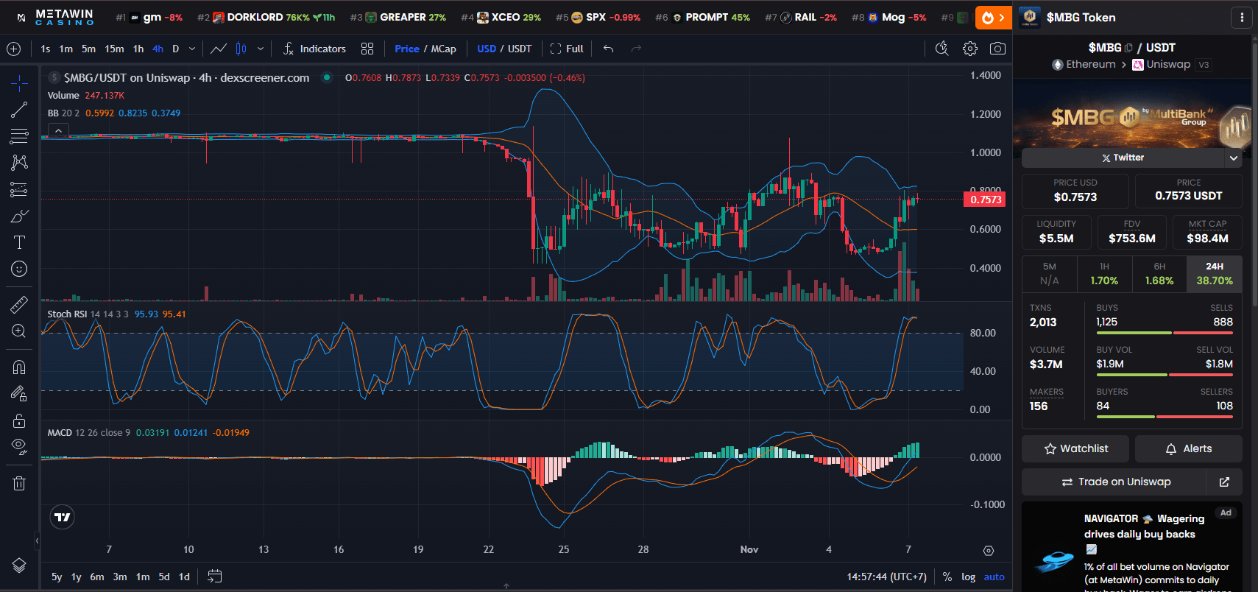Screen dimensions: 1258x592
Task: Select the ruler measure tool
Action: point(19,304)
